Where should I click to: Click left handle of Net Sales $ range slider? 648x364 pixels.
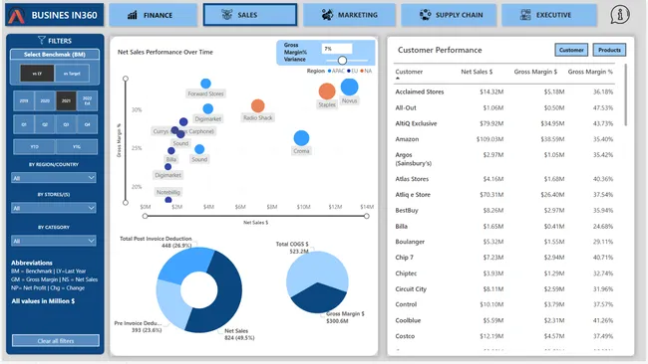point(146,216)
